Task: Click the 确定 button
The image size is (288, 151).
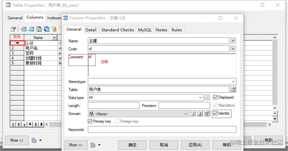Action: 132,145
